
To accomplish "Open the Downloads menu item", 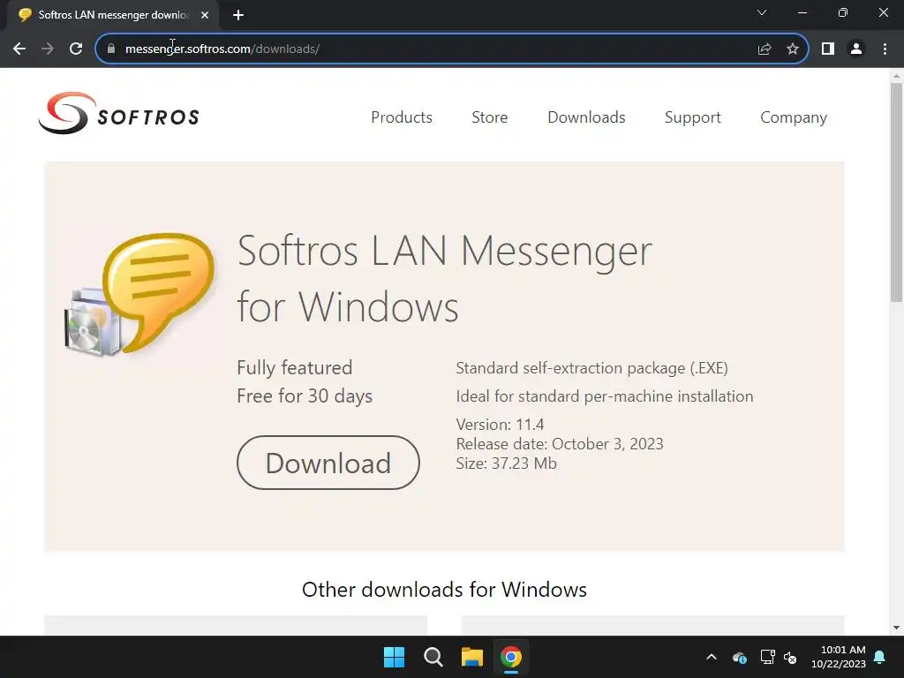I will [586, 117].
